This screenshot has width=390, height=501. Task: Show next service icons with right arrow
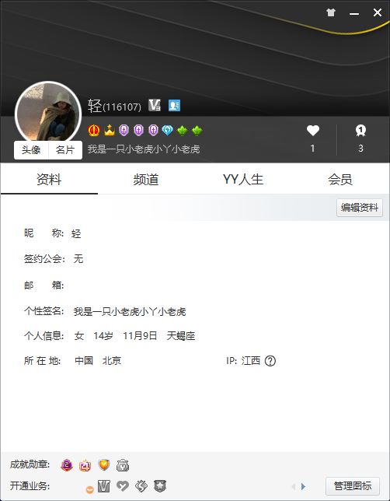303,487
